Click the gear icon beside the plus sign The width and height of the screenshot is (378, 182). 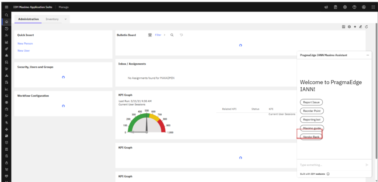349,27
